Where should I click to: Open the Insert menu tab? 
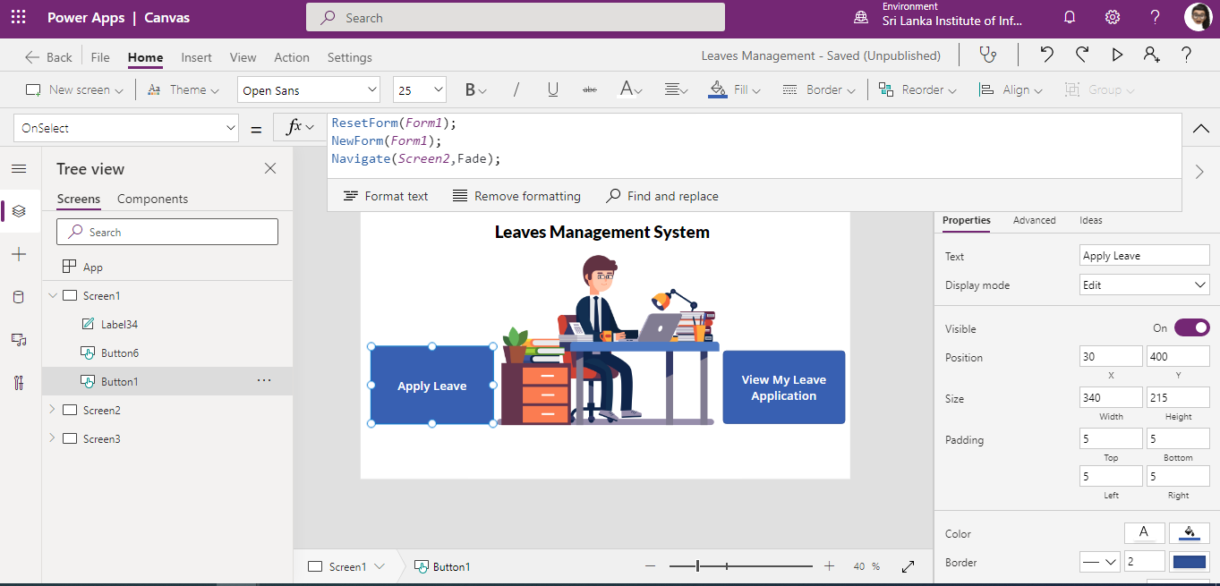(x=196, y=57)
